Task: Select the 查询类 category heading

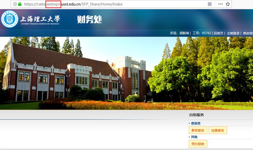Action: 196,123
